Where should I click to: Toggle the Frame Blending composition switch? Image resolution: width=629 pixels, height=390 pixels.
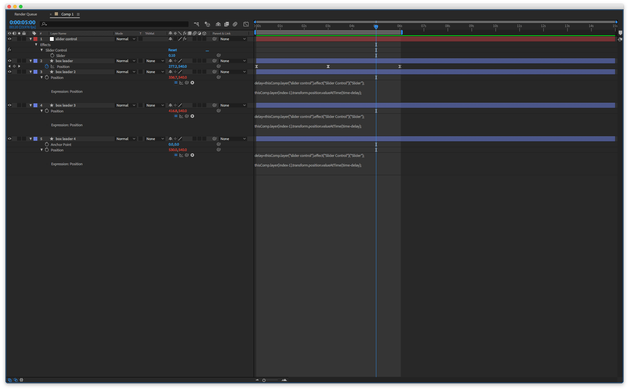227,24
